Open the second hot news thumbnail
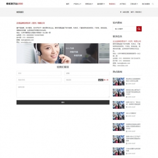 (119, 93)
